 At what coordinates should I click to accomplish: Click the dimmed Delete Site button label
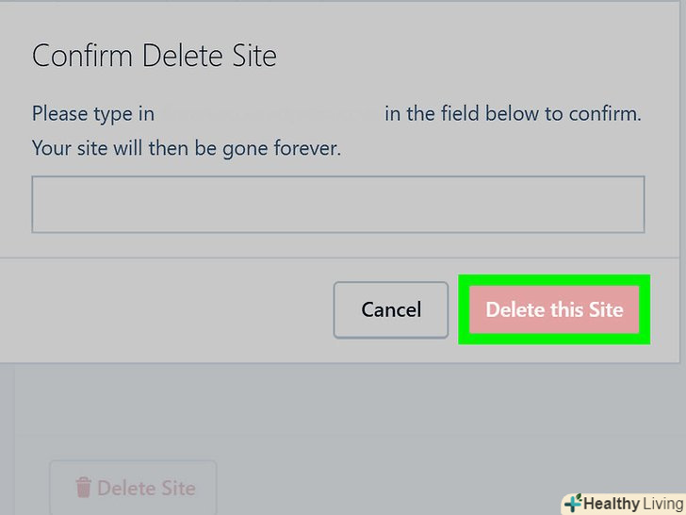pos(146,488)
